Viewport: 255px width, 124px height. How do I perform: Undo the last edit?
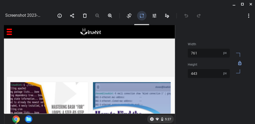(x=186, y=16)
